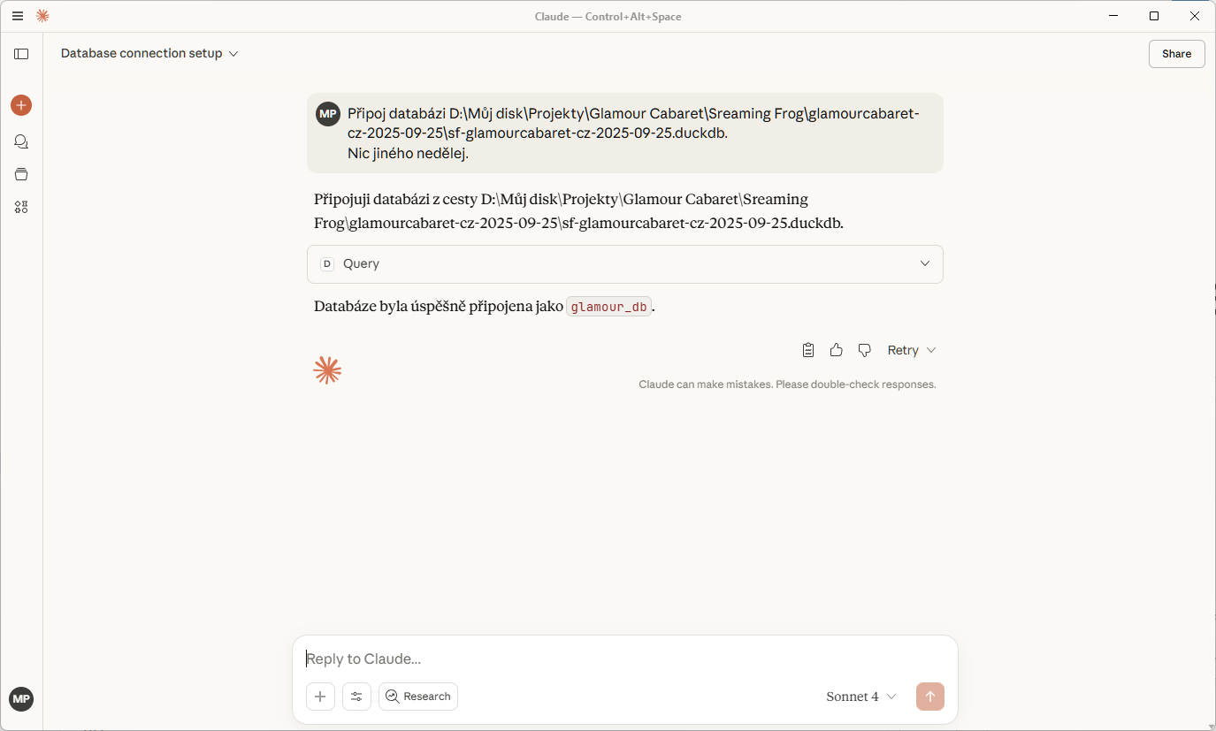
Task: Click the plus attachment button
Action: pyautogui.click(x=320, y=697)
